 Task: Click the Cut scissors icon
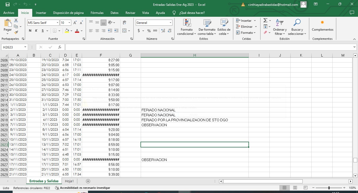click(16, 20)
